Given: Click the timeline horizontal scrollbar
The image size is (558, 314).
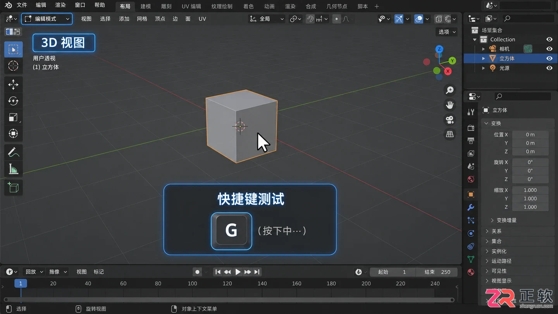Looking at the screenshot, I should click(229, 300).
